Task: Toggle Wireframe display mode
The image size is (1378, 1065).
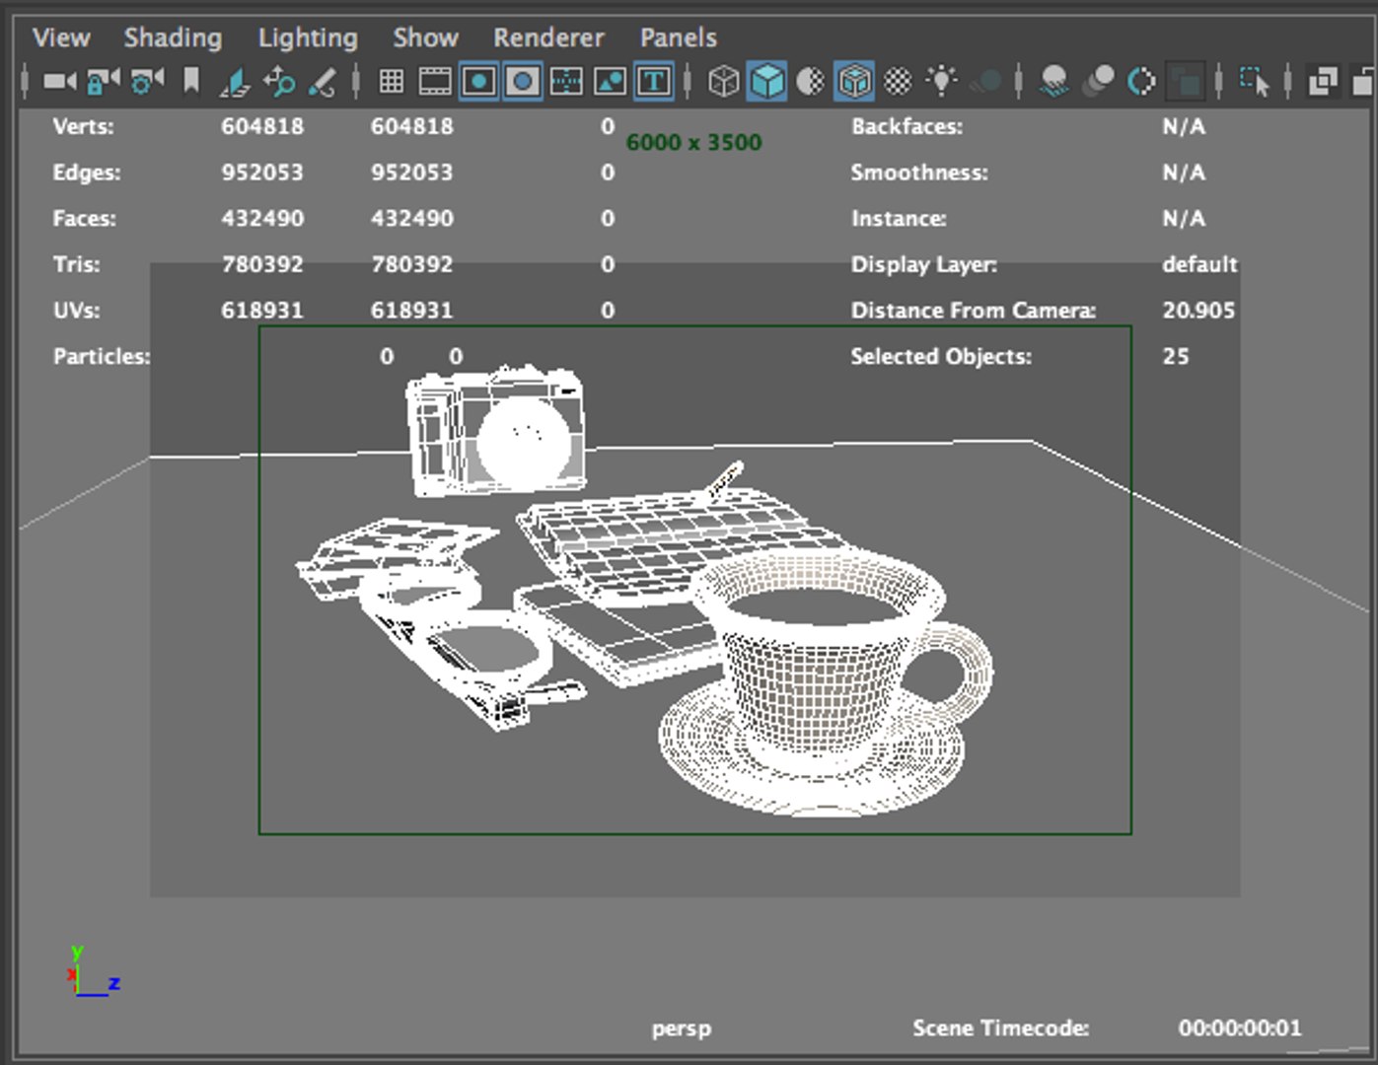Action: 723,81
